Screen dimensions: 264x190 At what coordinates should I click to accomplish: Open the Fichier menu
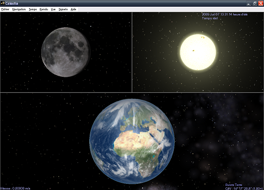tap(5, 9)
